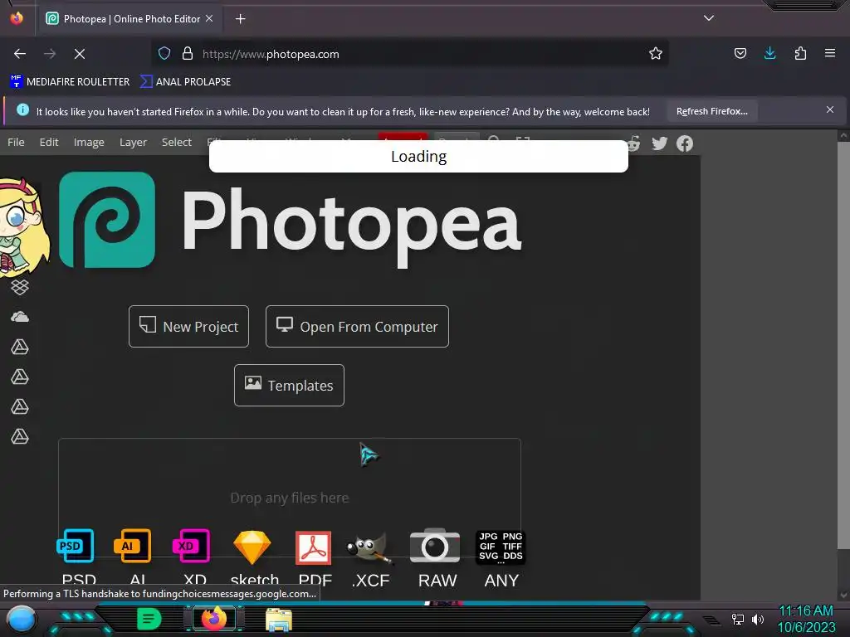Open the Firefox extensions puzzle icon
This screenshot has width=850, height=637.
pyautogui.click(x=800, y=53)
